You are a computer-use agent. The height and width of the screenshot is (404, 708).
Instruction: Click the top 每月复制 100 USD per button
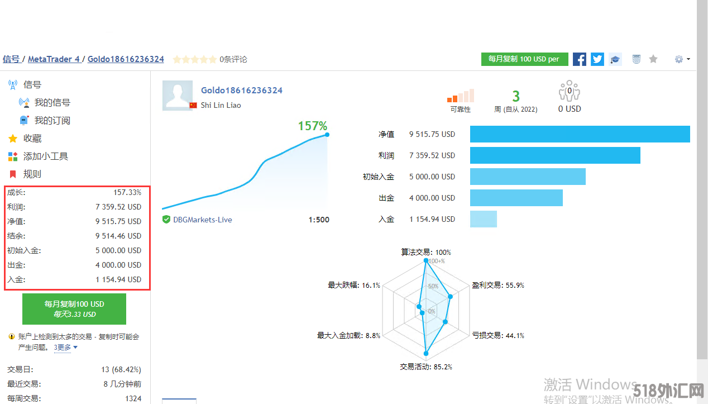tap(524, 59)
